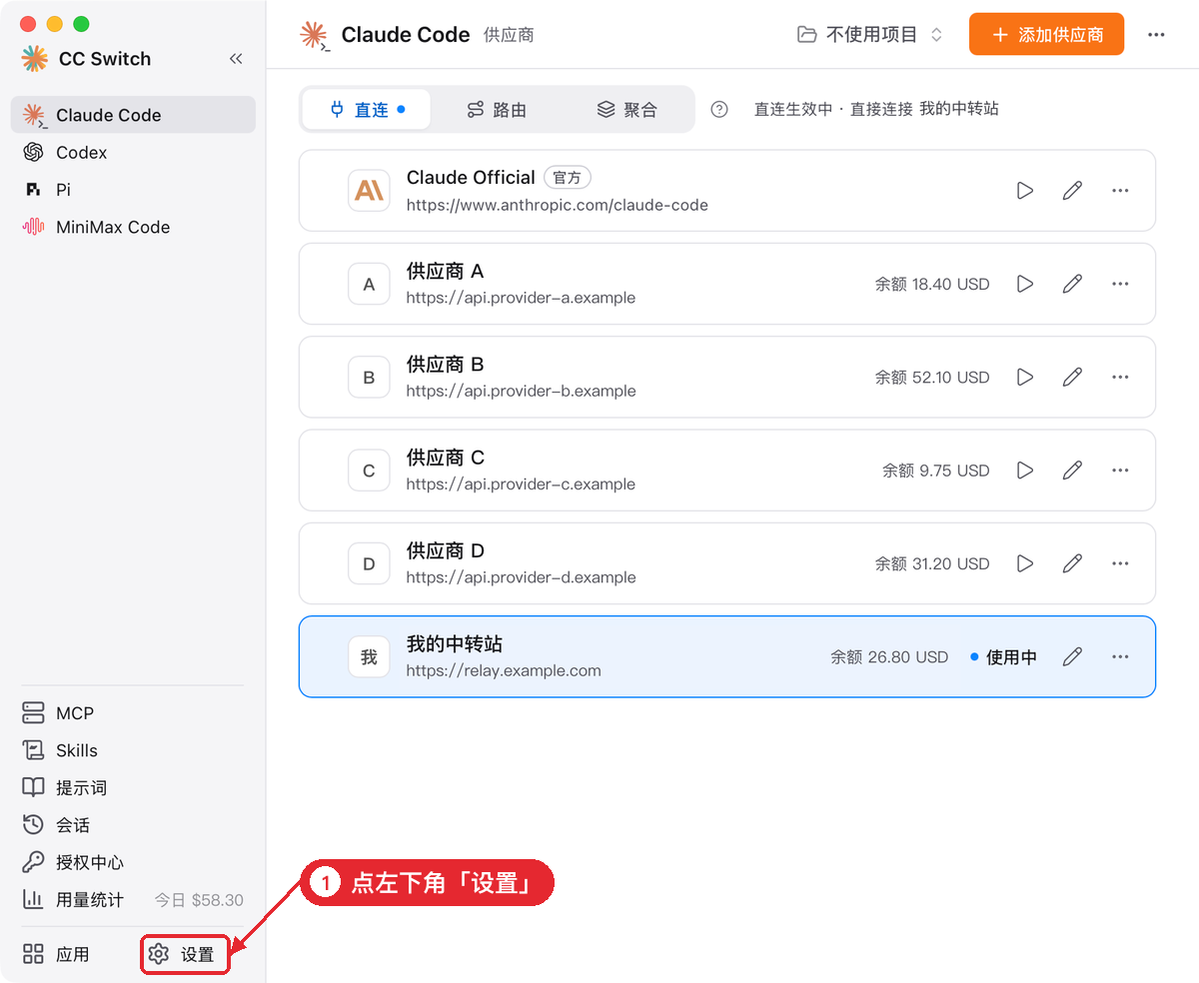
Task: Click the 余额 18.40 USD balance
Action: [x=932, y=284]
